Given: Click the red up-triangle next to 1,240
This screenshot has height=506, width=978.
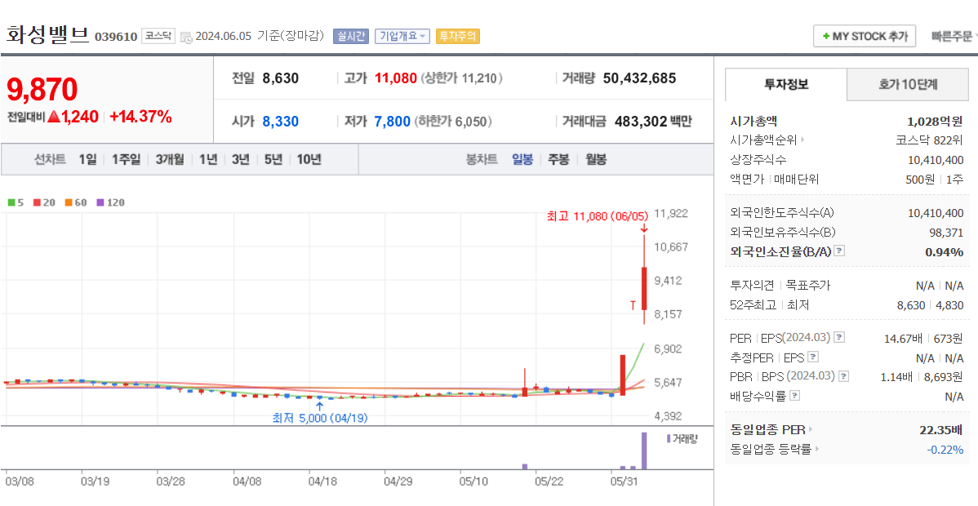Looking at the screenshot, I should 53,116.
